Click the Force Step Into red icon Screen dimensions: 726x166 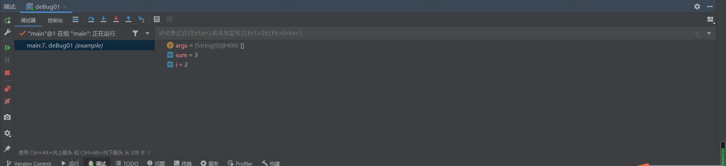point(116,19)
